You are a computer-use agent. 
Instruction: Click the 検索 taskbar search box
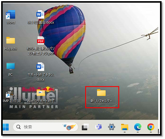click(46, 127)
